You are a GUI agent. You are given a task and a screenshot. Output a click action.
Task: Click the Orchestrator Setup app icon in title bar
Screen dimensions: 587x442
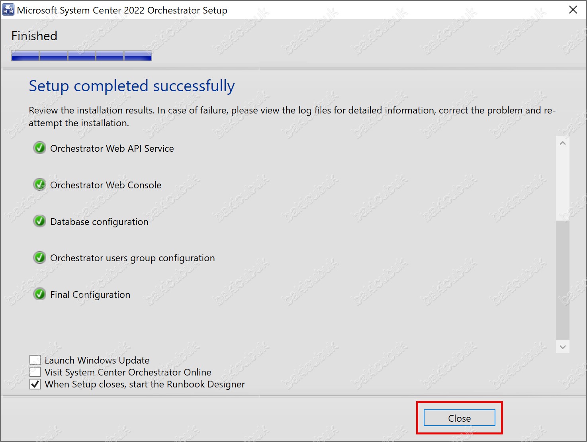8,10
